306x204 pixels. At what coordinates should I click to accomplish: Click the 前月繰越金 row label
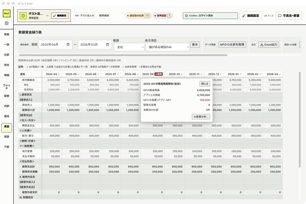click(28, 80)
